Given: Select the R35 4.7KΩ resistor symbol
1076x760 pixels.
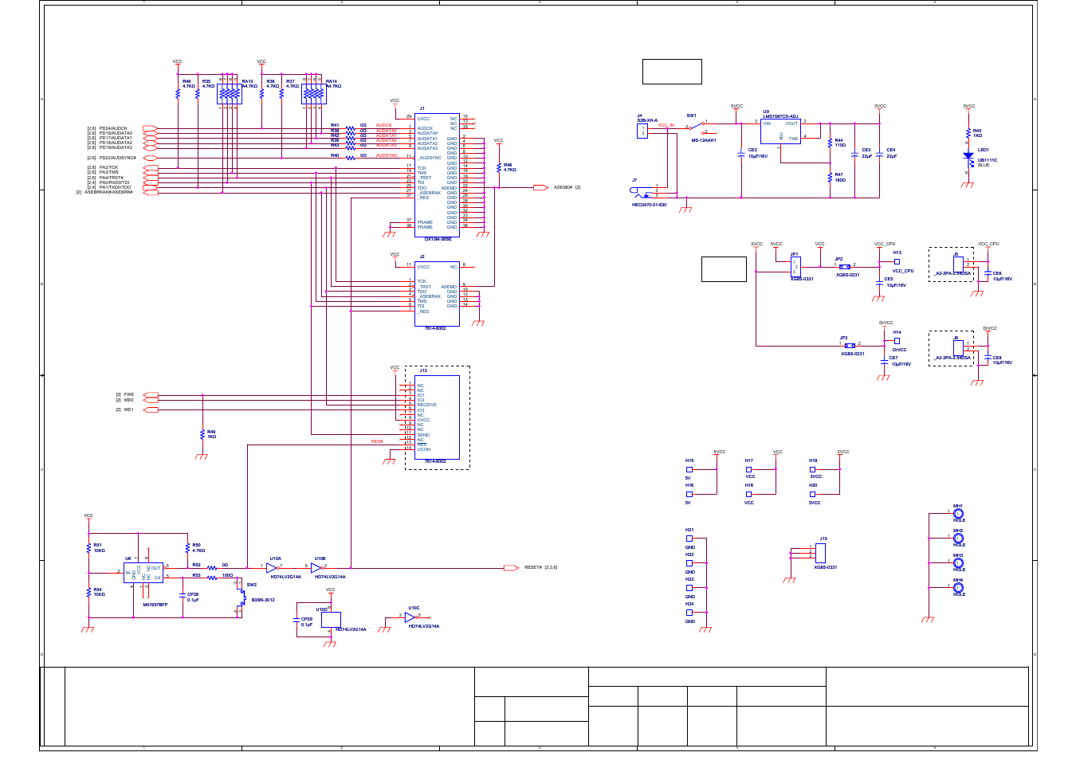Looking at the screenshot, I should coord(198,93).
